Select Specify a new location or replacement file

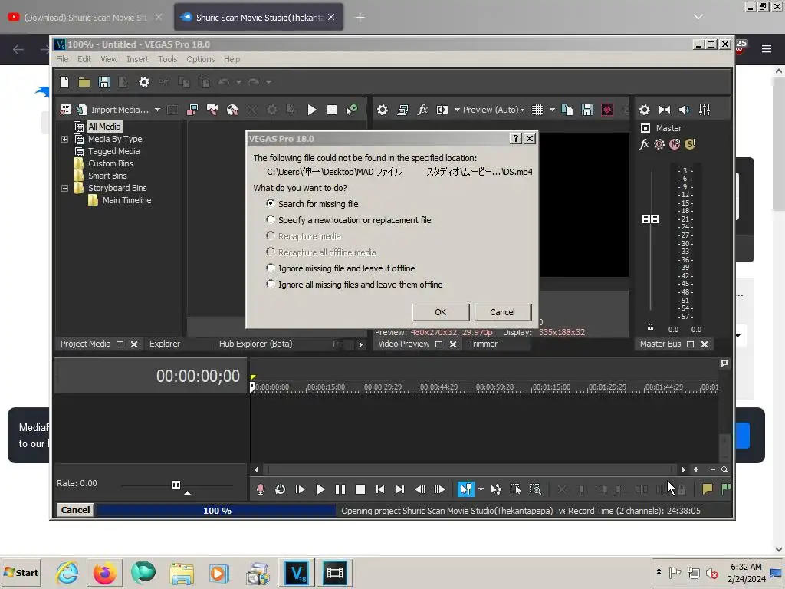(271, 219)
